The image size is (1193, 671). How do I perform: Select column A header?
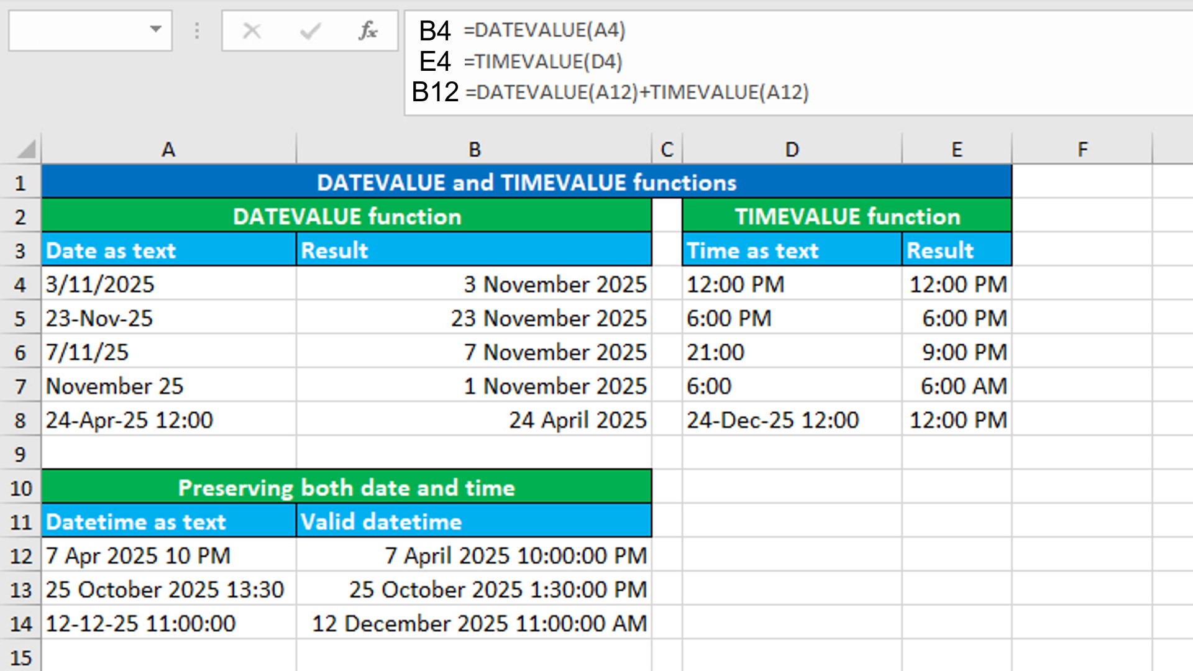168,149
